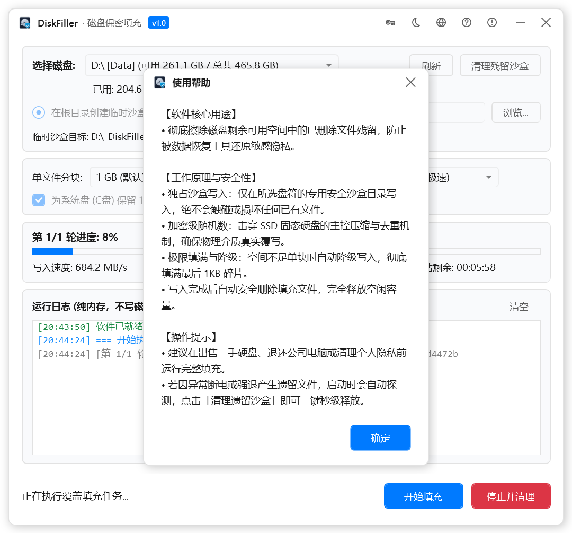
Task: Close the 使用帮助 dialog with X
Action: [411, 82]
